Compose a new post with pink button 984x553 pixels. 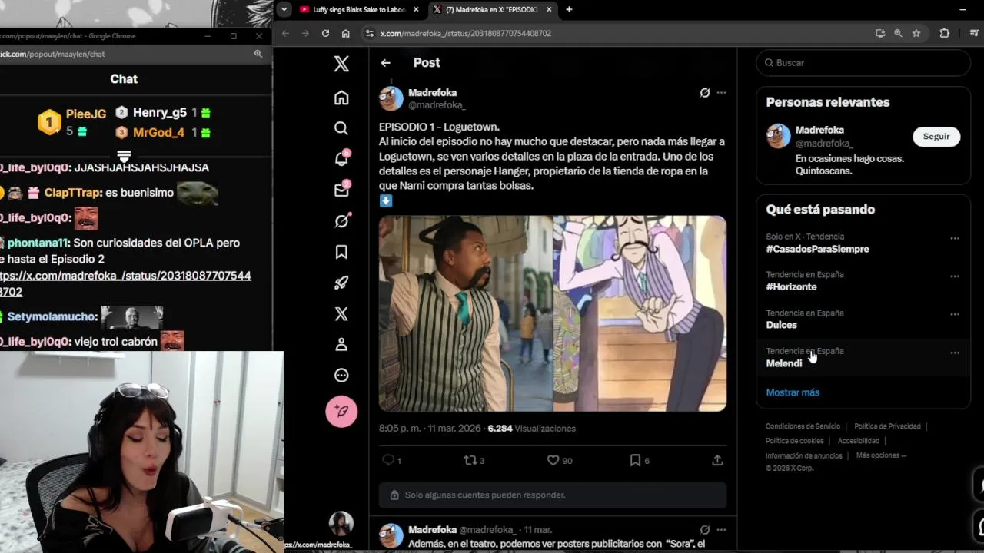(x=341, y=412)
